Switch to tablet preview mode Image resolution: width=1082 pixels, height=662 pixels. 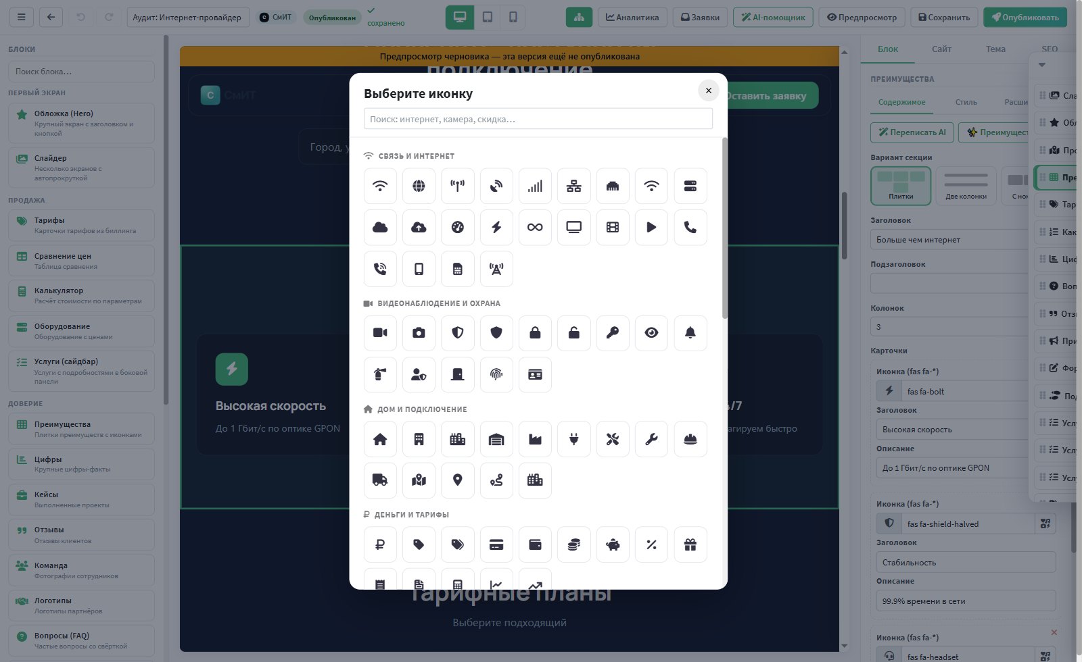click(487, 18)
